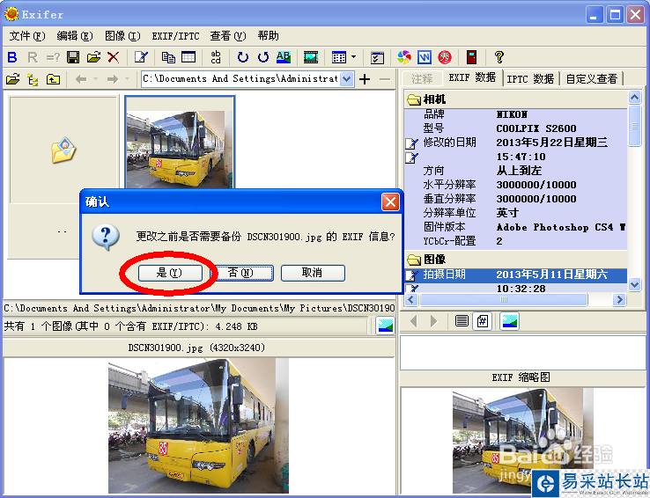Select the 拍摄日期 row
Viewport: 650px width, 498px height.
(x=516, y=275)
